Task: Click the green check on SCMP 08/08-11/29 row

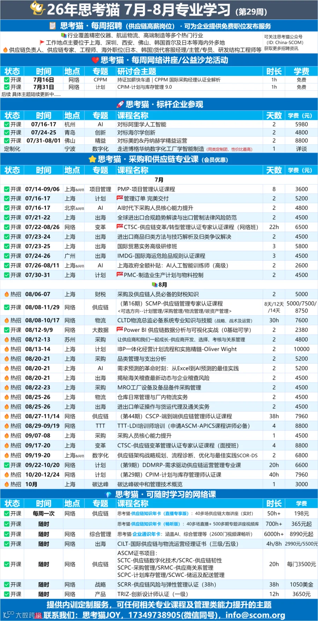Action: [x=7, y=307]
